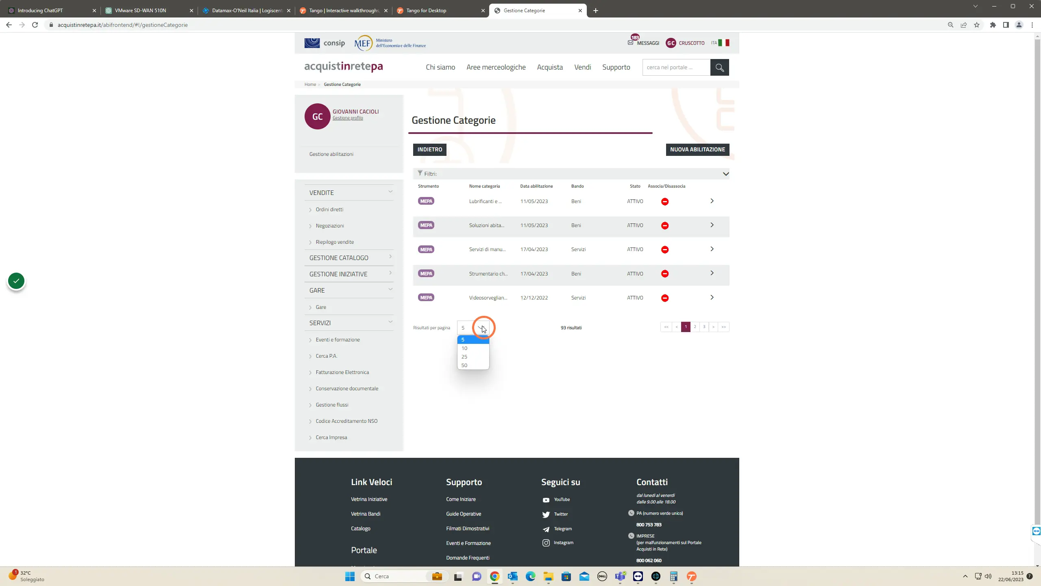Click Windows Start button on taskbar
Image resolution: width=1041 pixels, height=586 pixels.
click(350, 576)
